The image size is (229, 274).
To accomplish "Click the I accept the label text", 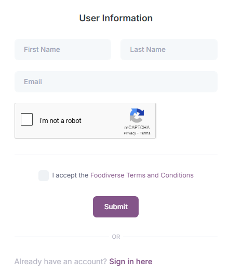I will 70,175.
